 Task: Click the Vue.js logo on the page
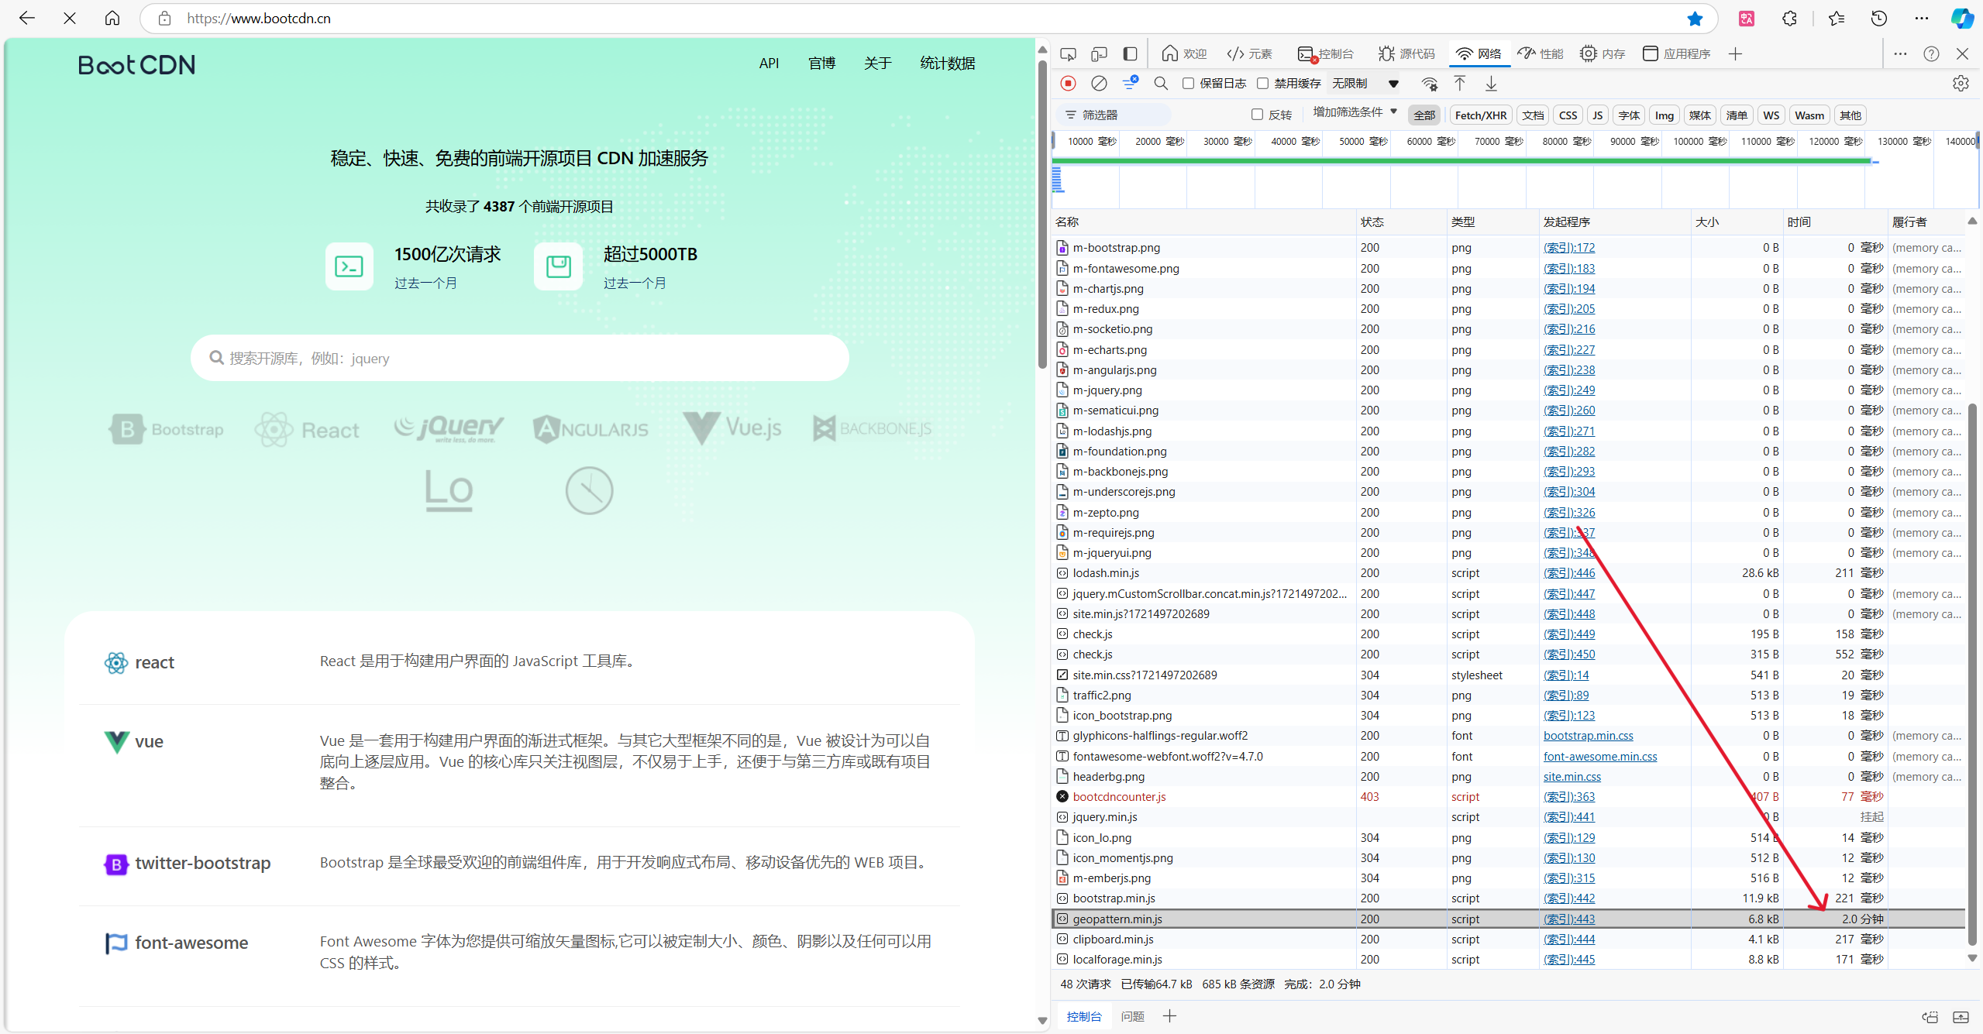732,428
